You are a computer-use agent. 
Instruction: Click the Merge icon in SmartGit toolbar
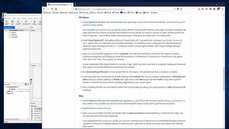(x=34, y=21)
